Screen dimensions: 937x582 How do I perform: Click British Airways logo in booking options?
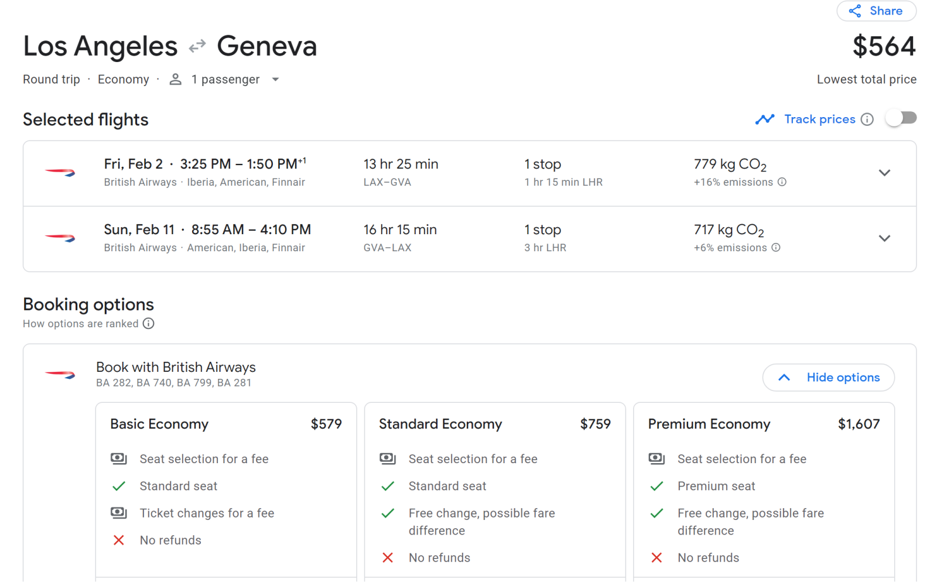(x=60, y=375)
